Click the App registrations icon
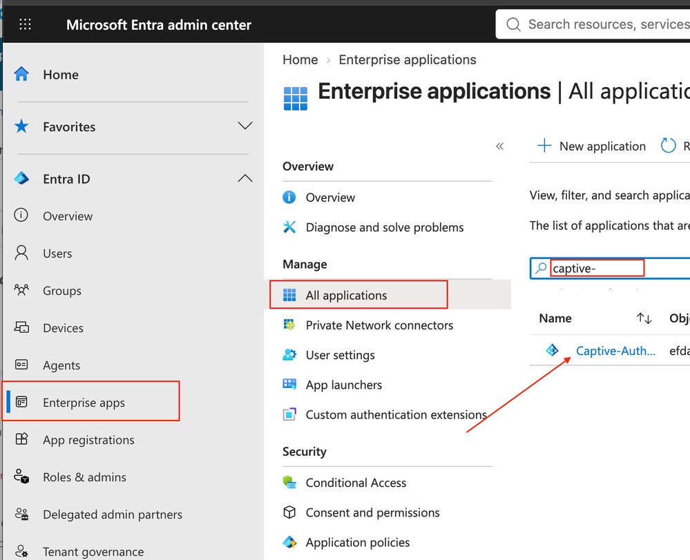This screenshot has width=690, height=560. click(x=21, y=439)
